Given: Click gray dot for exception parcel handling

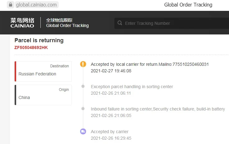Looking at the screenshot, I should (x=83, y=86).
